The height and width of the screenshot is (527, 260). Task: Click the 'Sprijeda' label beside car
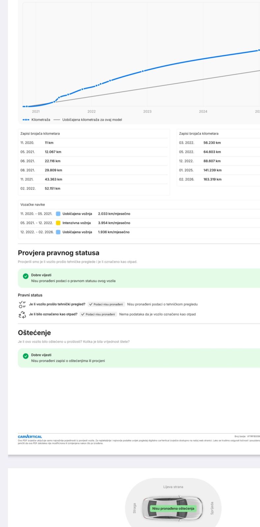[x=213, y=508]
